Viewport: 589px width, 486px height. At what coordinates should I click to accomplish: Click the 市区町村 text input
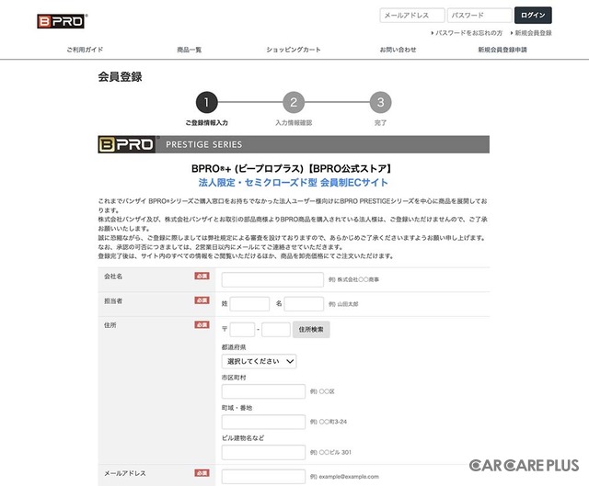click(262, 391)
